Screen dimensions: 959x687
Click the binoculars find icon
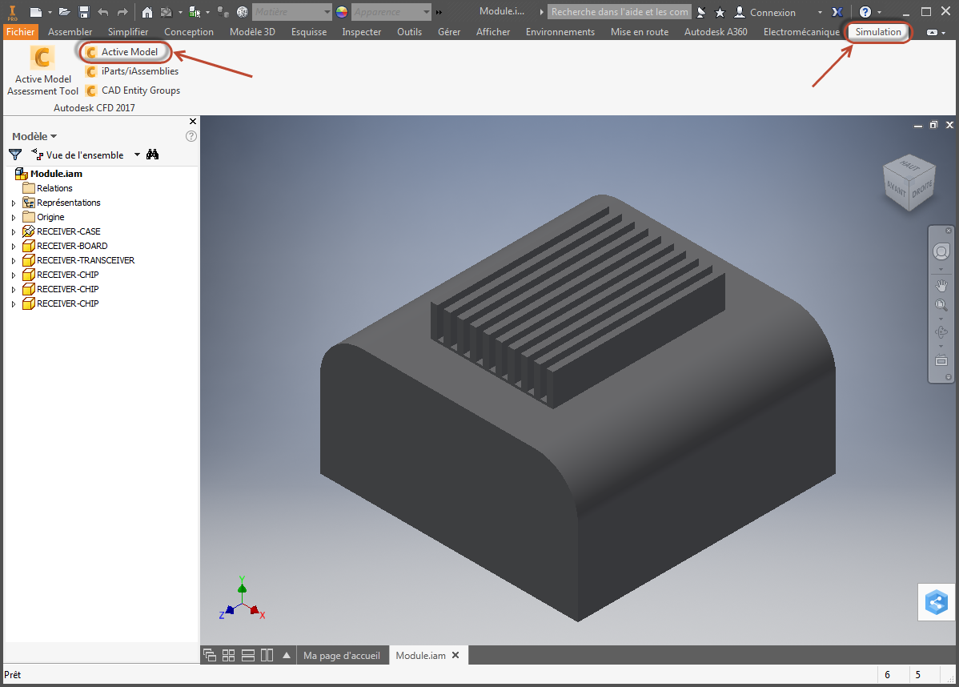point(152,155)
